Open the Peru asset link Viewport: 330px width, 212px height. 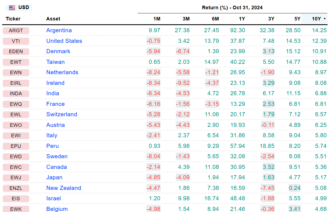click(52, 146)
